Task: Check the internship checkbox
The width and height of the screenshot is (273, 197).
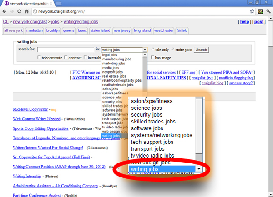Action: pyautogui.click(x=85, y=57)
